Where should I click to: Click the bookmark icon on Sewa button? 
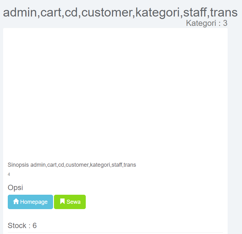click(62, 202)
